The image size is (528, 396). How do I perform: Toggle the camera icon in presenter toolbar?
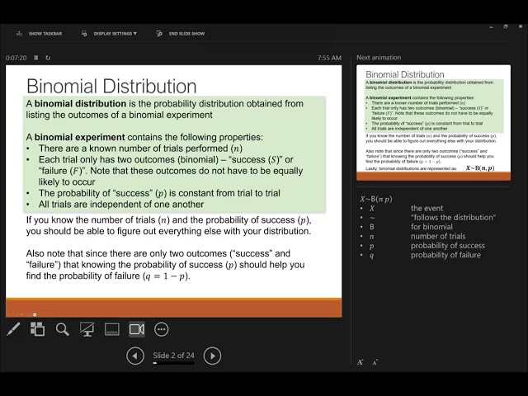[137, 329]
